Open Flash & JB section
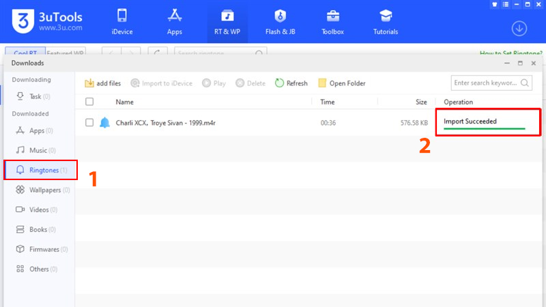 (x=280, y=22)
